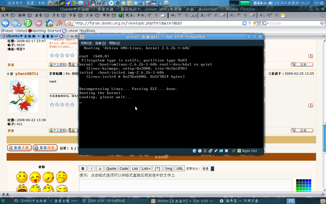Click the 发表回复 post reply button
Screen dimensions: 326x204
click(x=45, y=148)
